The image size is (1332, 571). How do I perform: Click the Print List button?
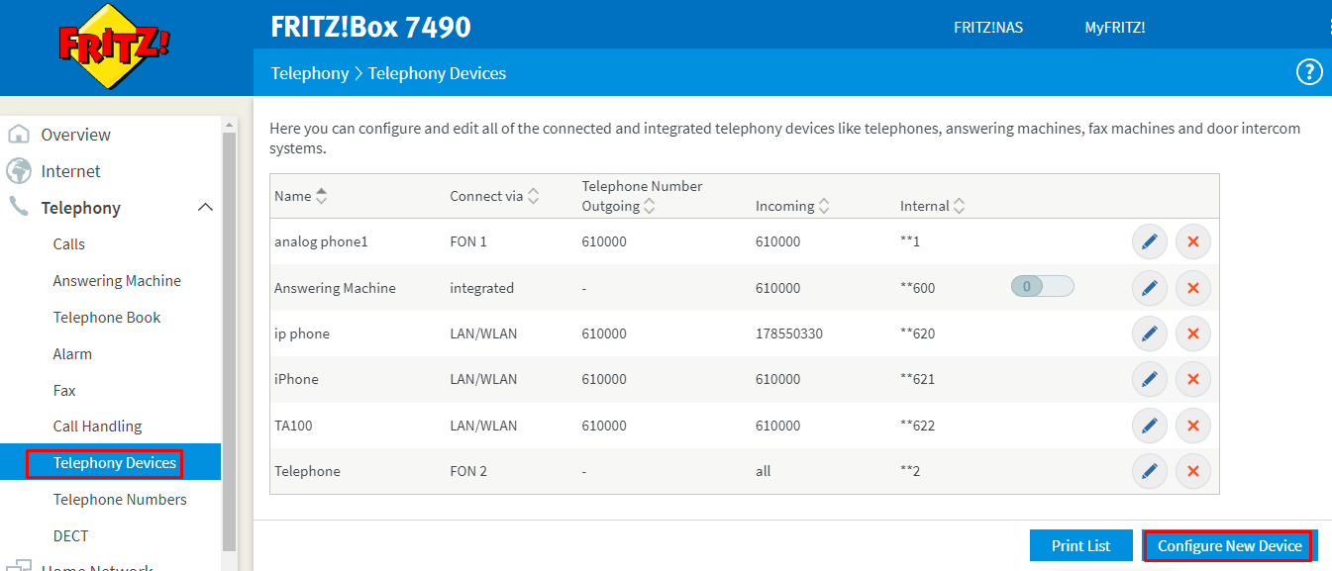coord(1080,546)
